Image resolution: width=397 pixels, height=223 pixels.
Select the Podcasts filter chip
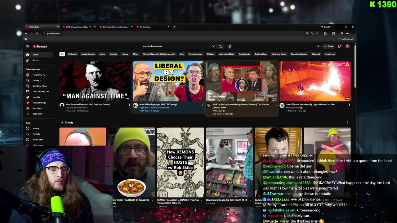pyautogui.click(x=72, y=54)
